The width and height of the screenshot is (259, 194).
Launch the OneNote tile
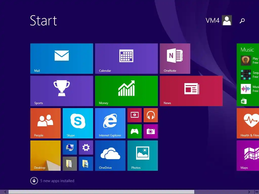pyautogui.click(x=175, y=59)
